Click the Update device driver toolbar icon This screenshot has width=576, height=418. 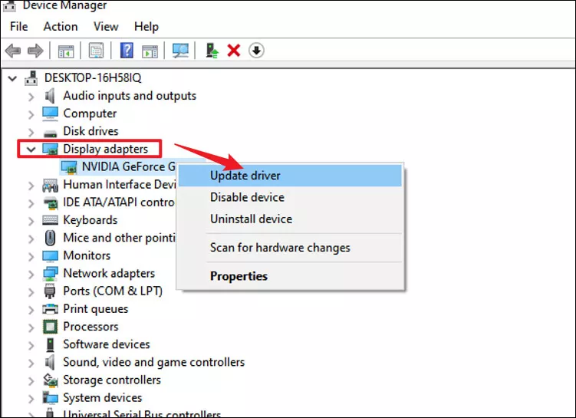tap(212, 51)
